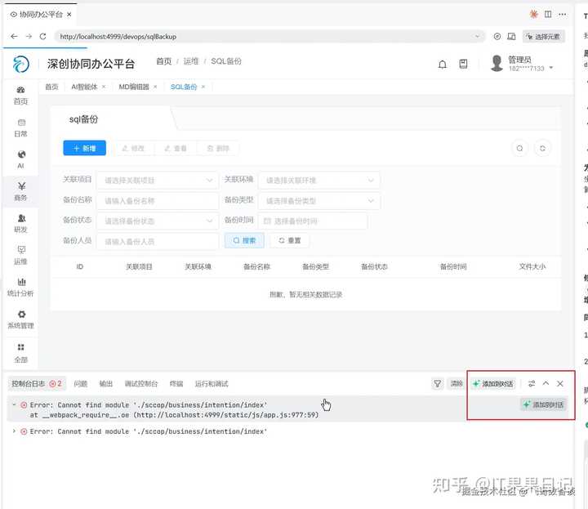The height and width of the screenshot is (509, 588).
Task: Reload the page with the refresh icon
Action: [x=42, y=37]
